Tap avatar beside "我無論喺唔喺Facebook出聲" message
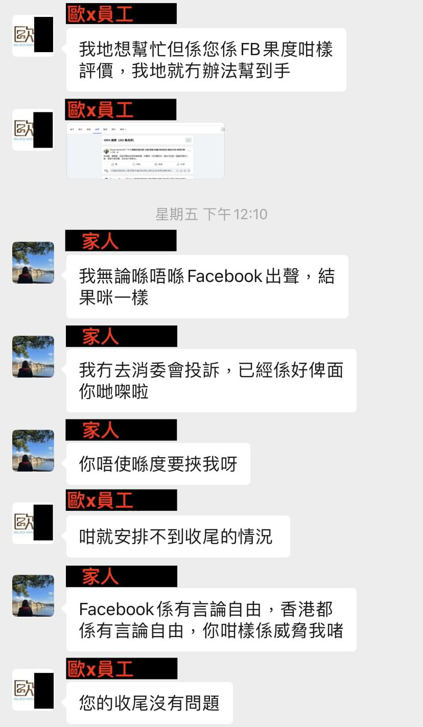The width and height of the screenshot is (423, 727). point(33,263)
